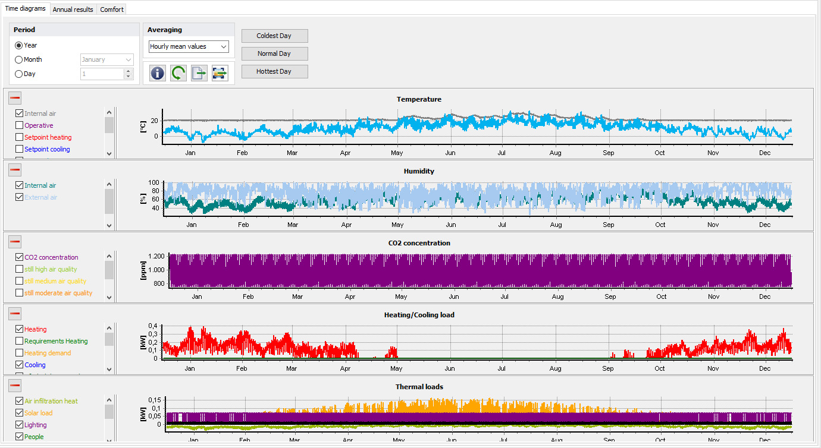
Task: Collapse the Temperature diagram with minus icon
Action: 15,99
